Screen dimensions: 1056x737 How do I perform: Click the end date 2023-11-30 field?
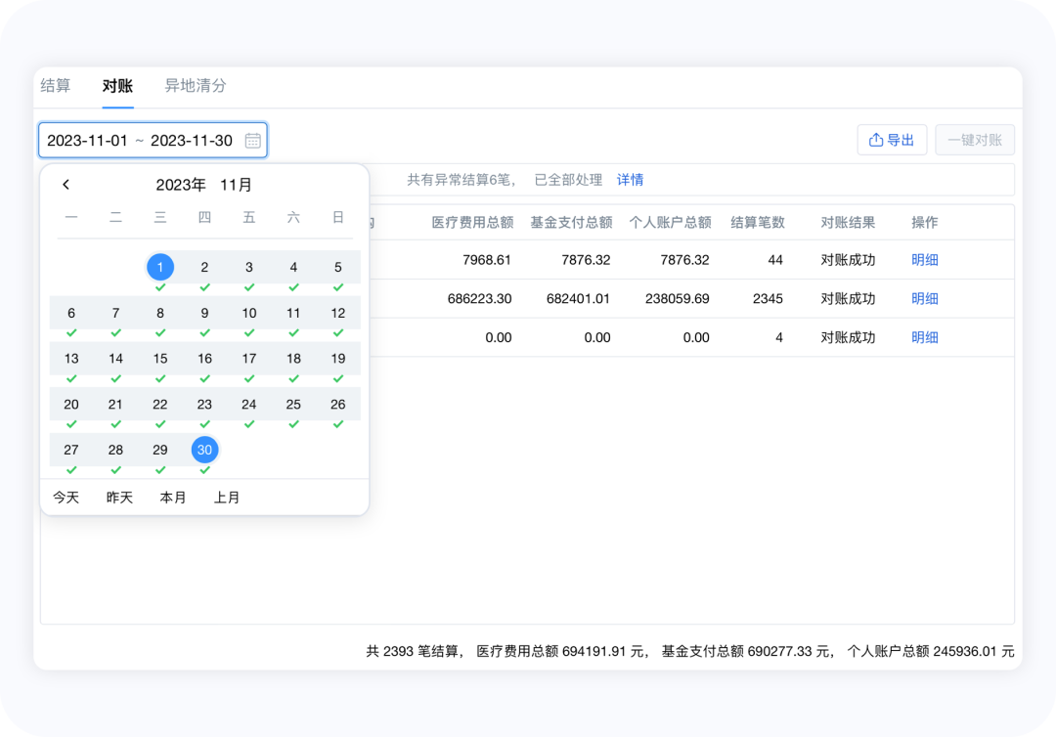pyautogui.click(x=192, y=141)
